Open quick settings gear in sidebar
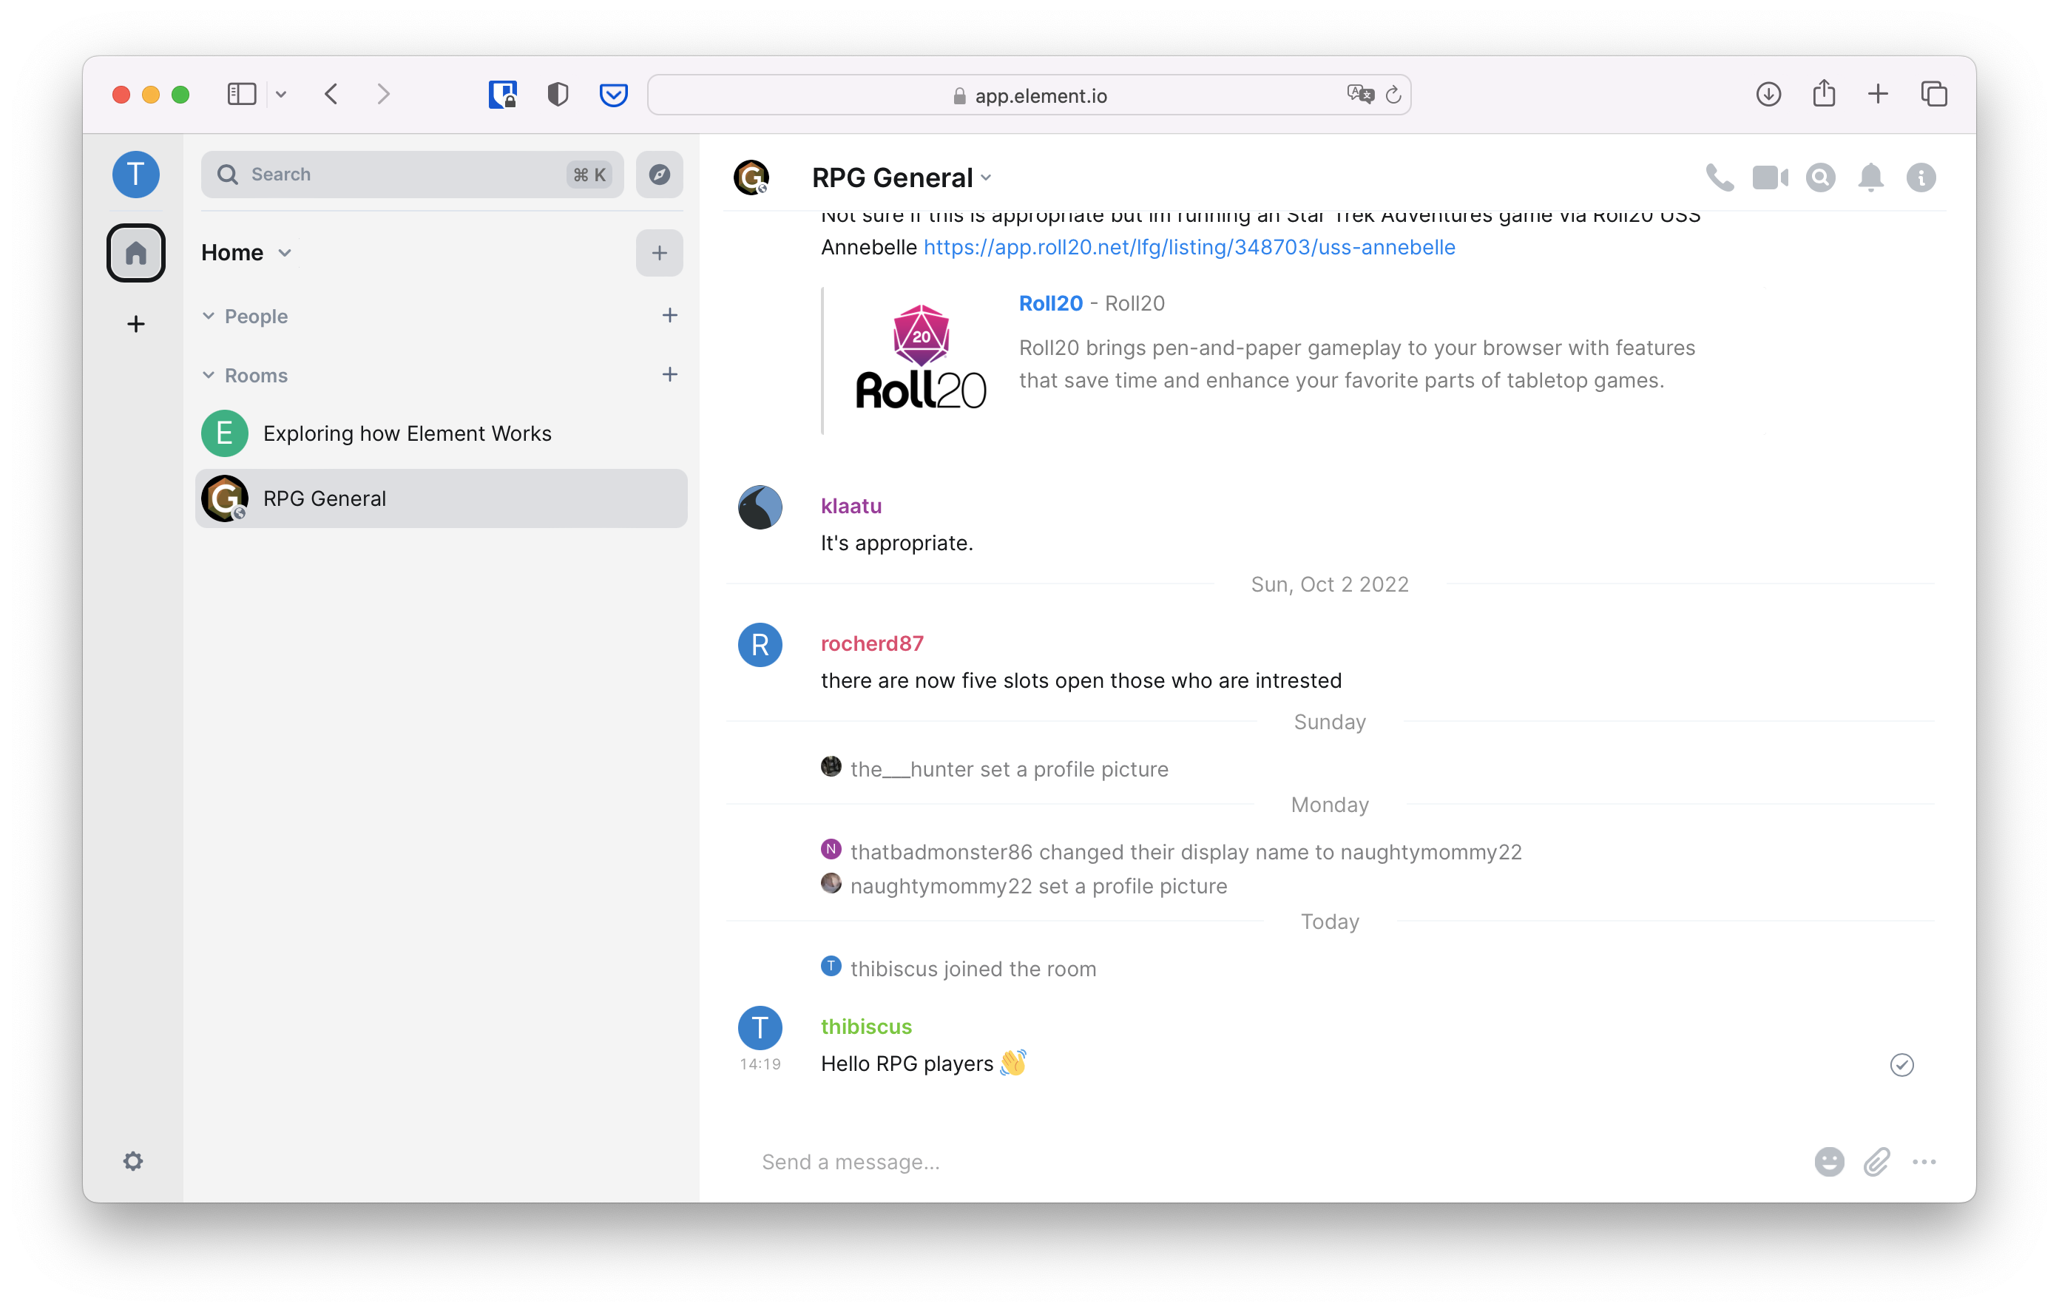 click(x=133, y=1160)
